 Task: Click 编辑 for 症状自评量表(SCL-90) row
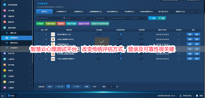click(x=190, y=35)
